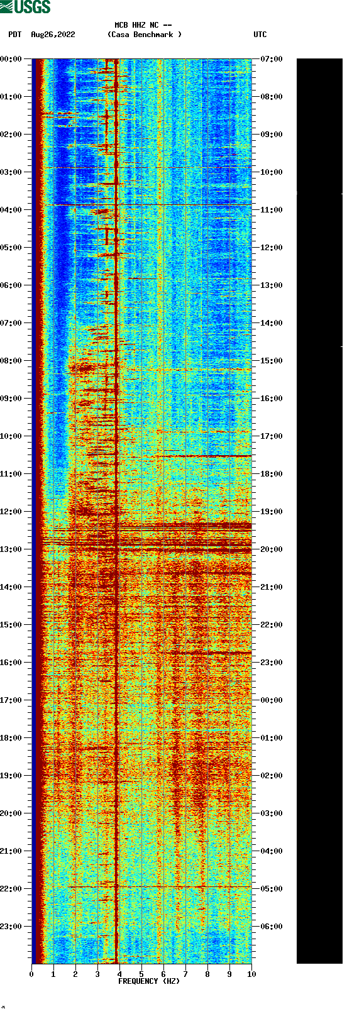
Task: Click the 01:00 PDT time label
Action: (x=11, y=97)
